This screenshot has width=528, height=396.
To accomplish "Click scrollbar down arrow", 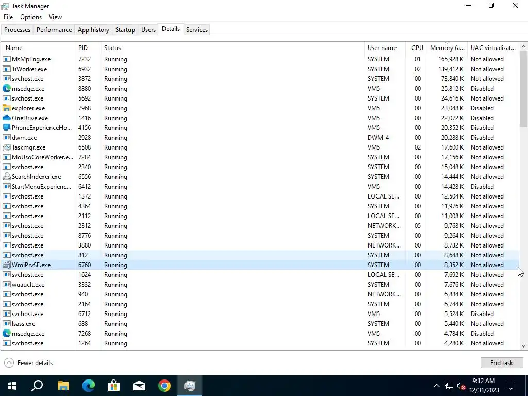I will click(x=523, y=346).
